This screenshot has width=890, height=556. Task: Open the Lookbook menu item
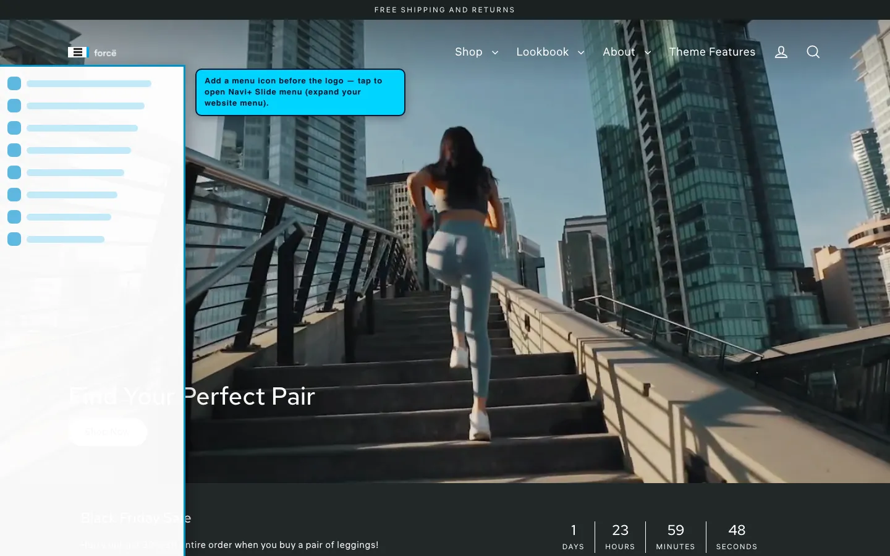(x=543, y=52)
